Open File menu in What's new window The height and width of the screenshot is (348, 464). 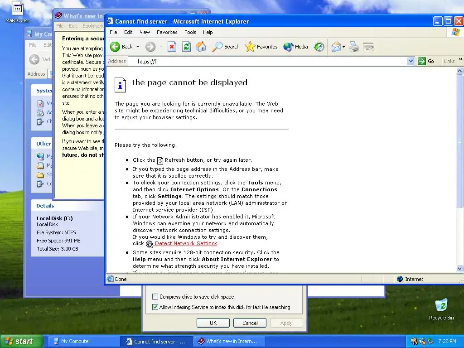pyautogui.click(x=60, y=26)
